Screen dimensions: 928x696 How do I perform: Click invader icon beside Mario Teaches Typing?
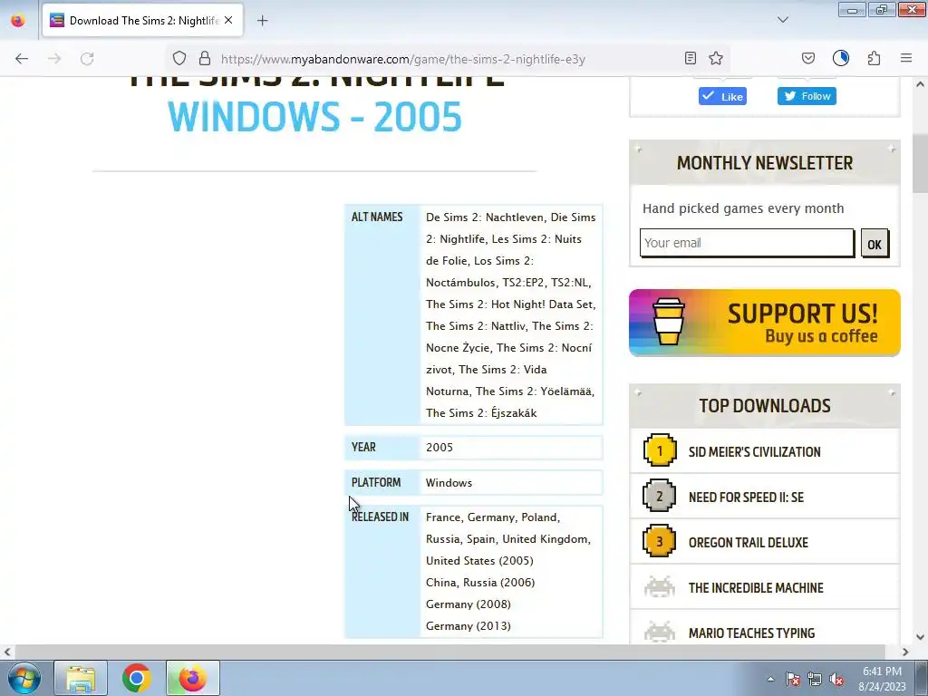coord(660,632)
